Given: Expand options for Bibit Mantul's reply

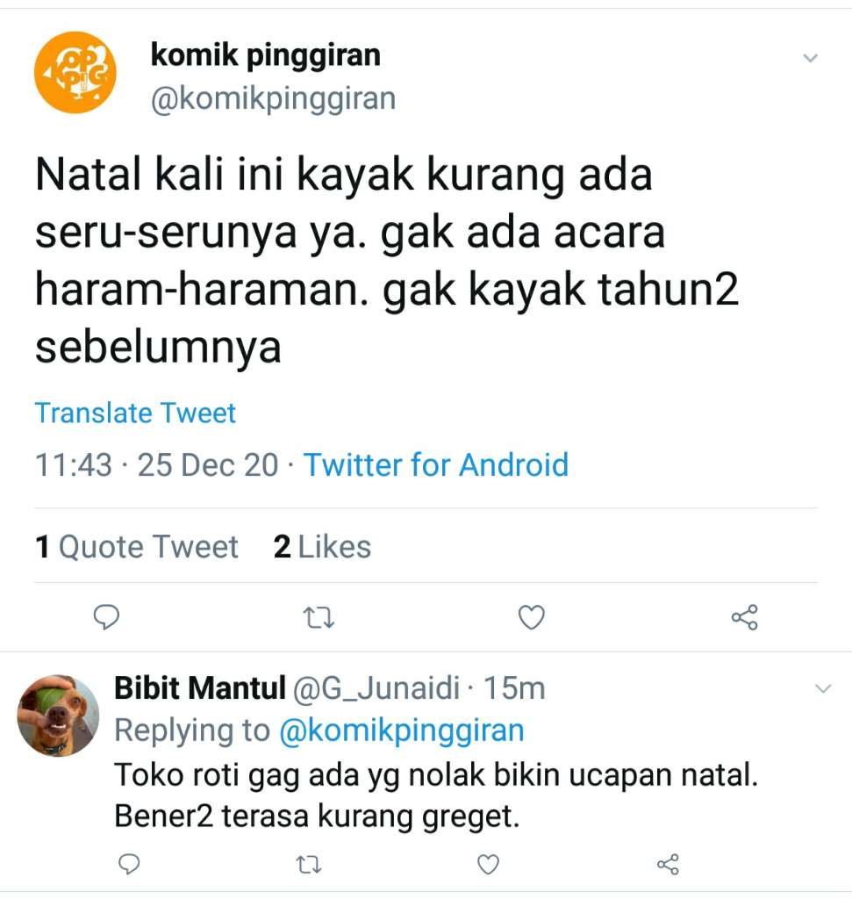Looking at the screenshot, I should tap(822, 690).
